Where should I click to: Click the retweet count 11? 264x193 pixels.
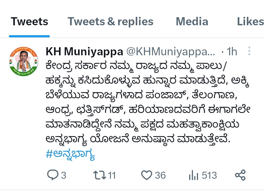[111, 175]
